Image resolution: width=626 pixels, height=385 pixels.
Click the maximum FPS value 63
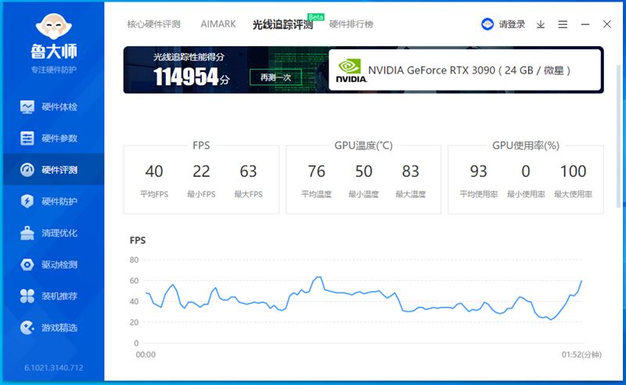click(x=248, y=171)
